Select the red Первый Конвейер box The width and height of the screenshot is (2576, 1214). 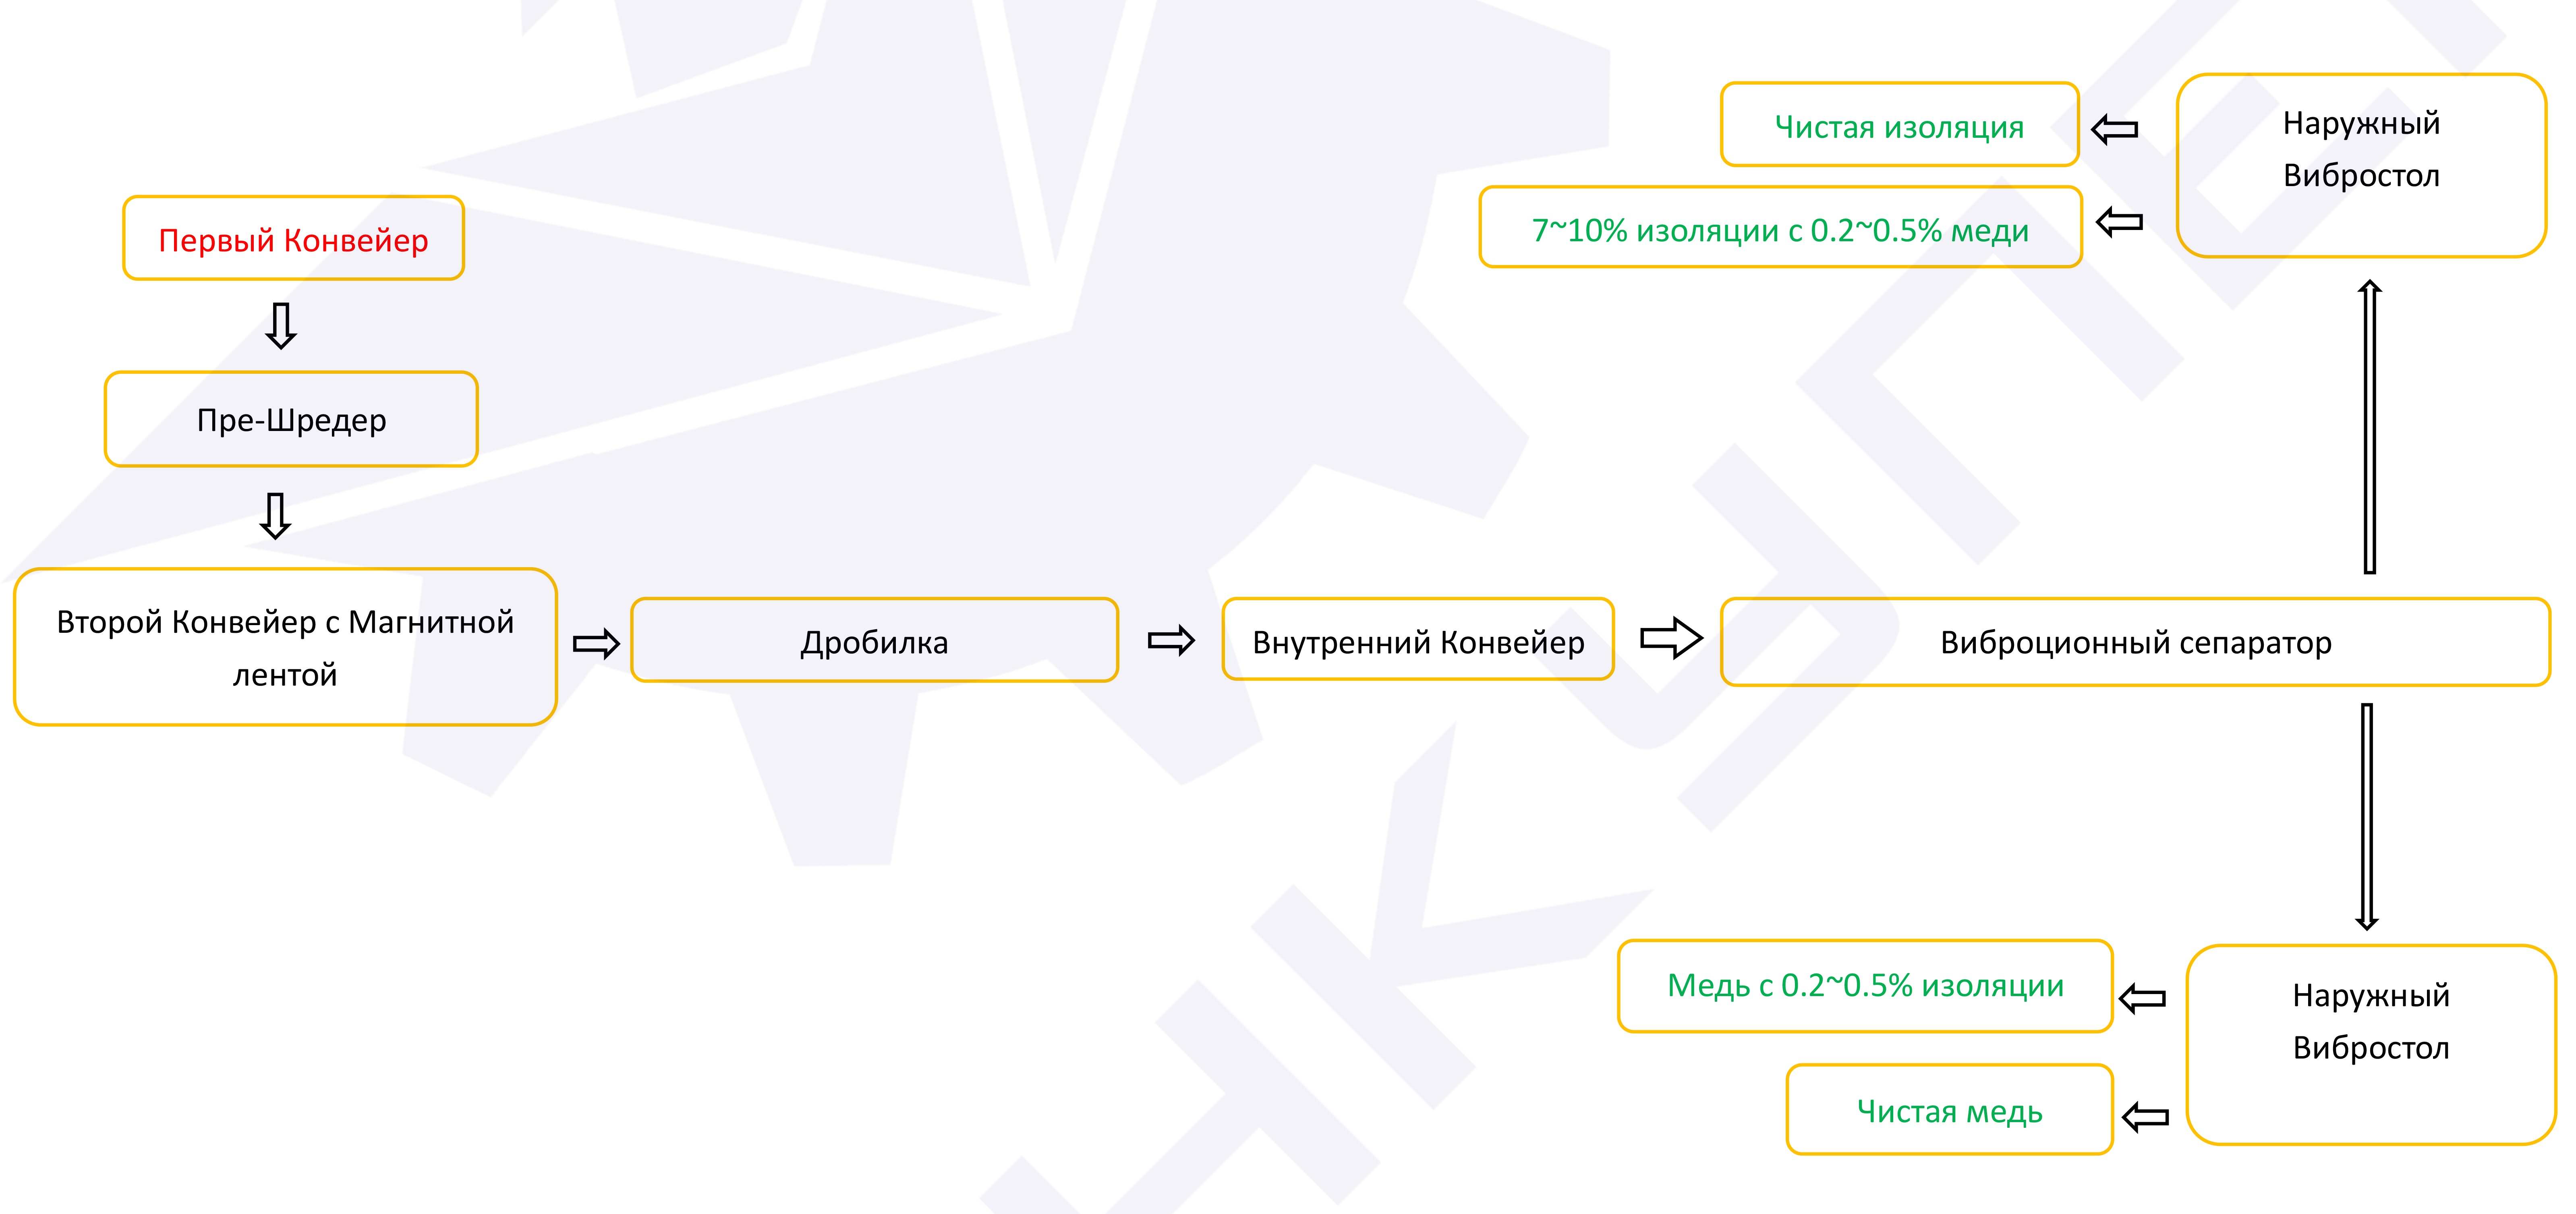point(293,239)
